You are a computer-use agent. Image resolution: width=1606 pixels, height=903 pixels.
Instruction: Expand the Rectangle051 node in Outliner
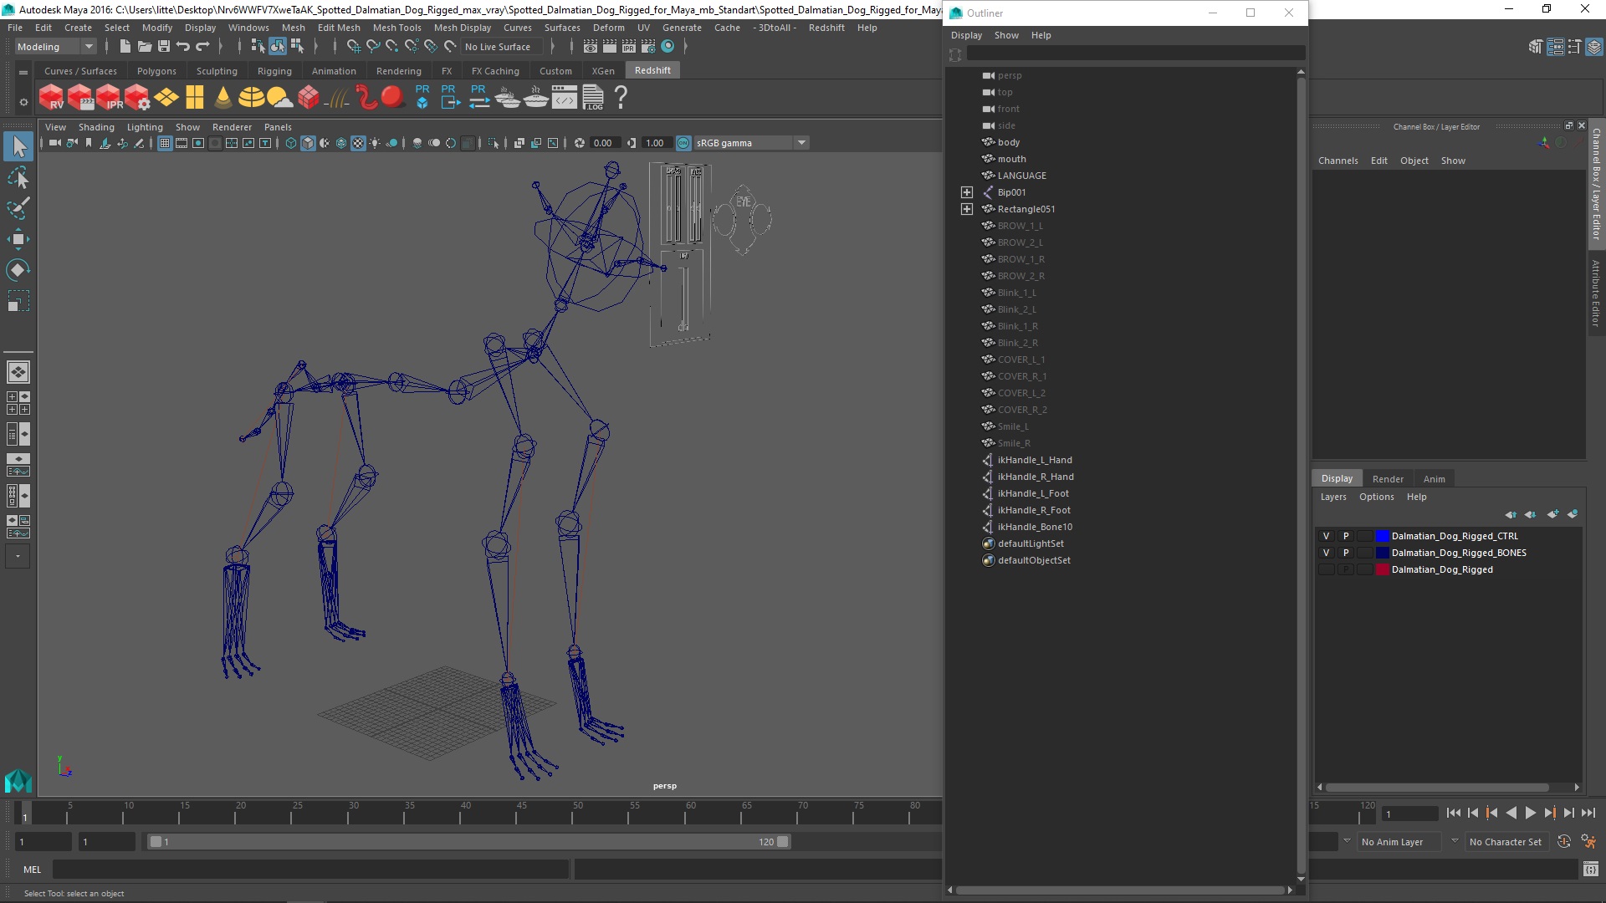click(967, 209)
